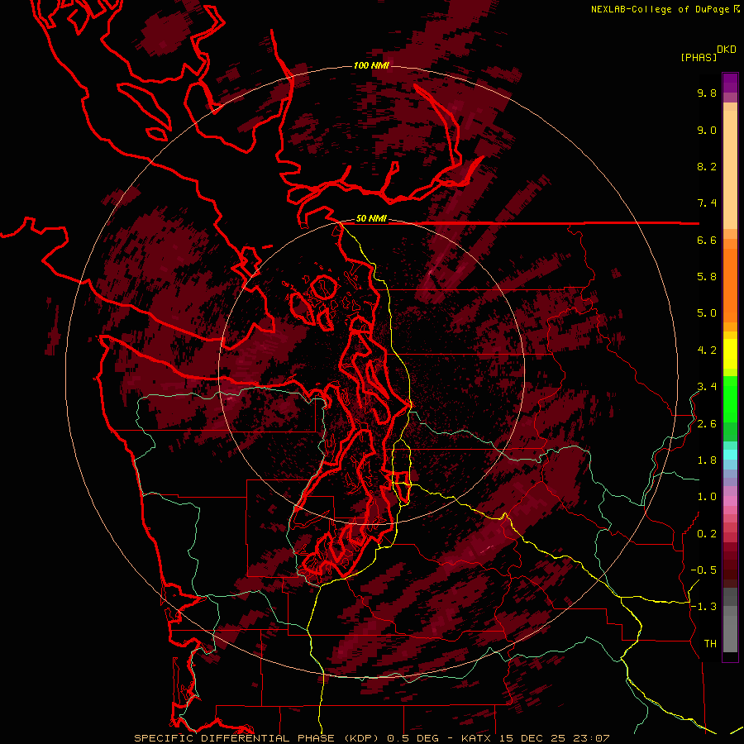Click the "50 NMI" range ring label
Screen dimensions: 744x744
pos(371,219)
